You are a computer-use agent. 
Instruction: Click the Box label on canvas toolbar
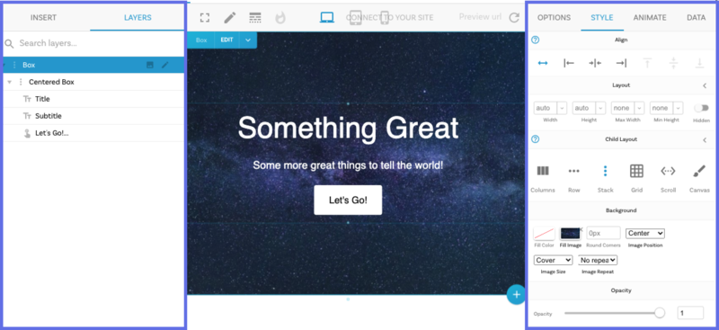pyautogui.click(x=201, y=40)
